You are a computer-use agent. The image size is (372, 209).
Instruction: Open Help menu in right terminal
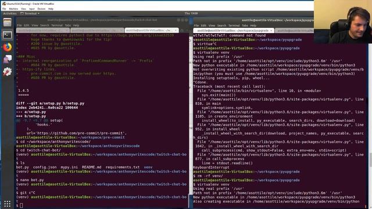(x=253, y=26)
